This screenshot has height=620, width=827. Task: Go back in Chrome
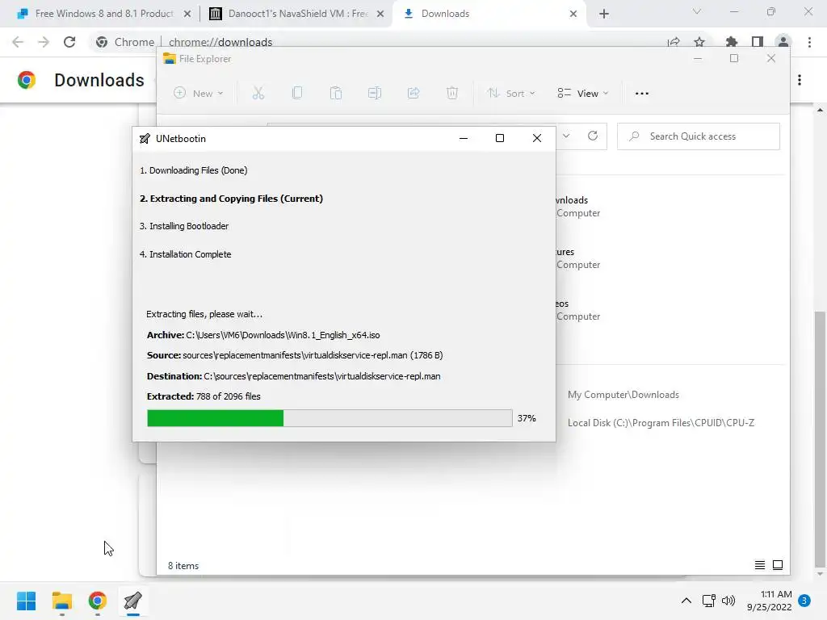pos(18,42)
